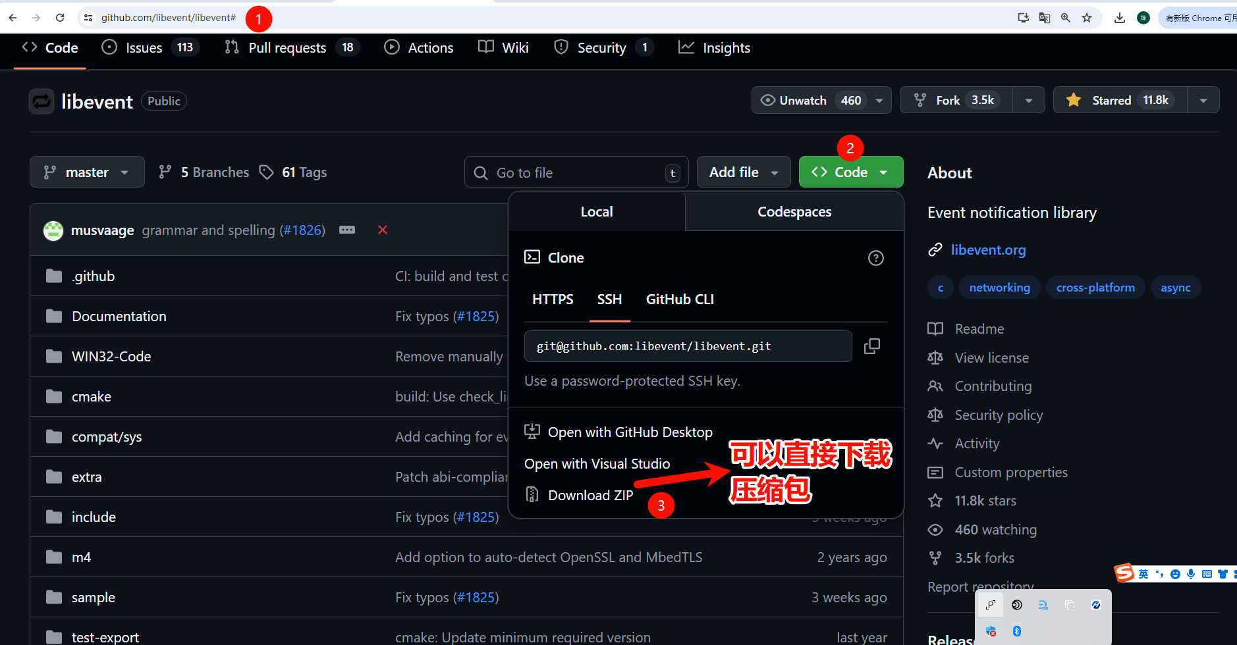Open the m4 folder
The width and height of the screenshot is (1237, 645).
[81, 557]
